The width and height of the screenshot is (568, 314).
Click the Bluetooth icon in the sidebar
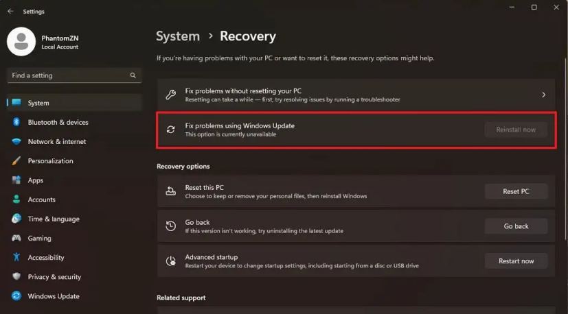click(16, 122)
